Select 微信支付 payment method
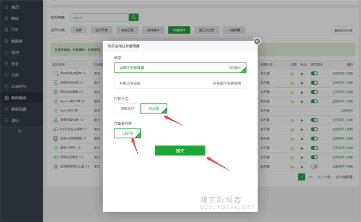This screenshot has height=222, width=361. point(127,108)
